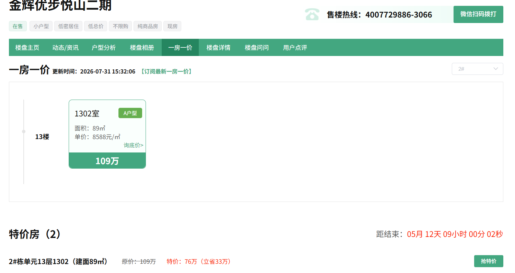
Task: Click 订阅最新一房一价 link
Action: pyautogui.click(x=166, y=71)
